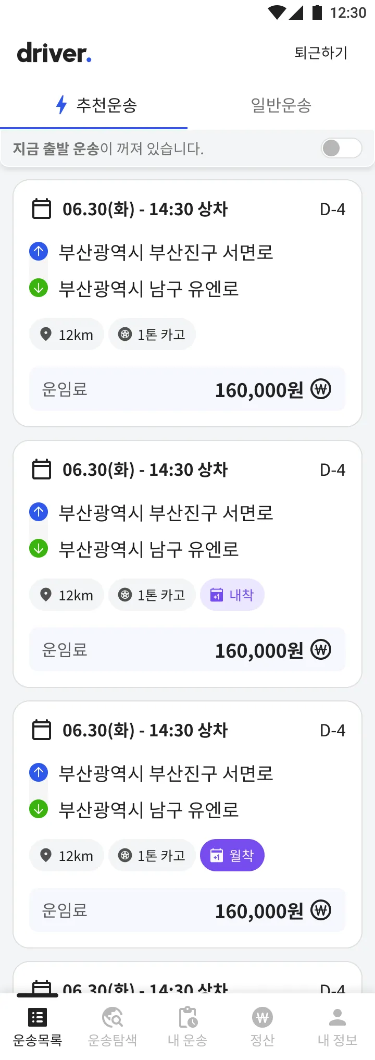Click the purple 월착 tag on the third card
Image resolution: width=375 pixels, height=1060 pixels.
(x=232, y=855)
